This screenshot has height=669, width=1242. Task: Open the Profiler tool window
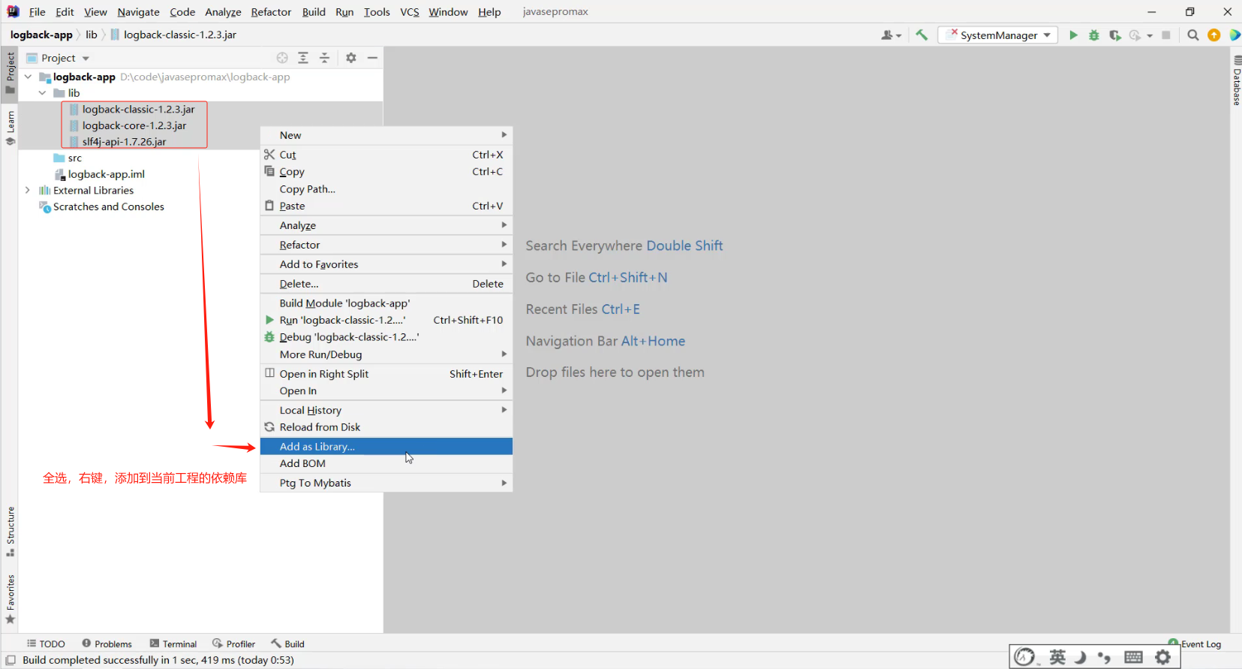233,644
